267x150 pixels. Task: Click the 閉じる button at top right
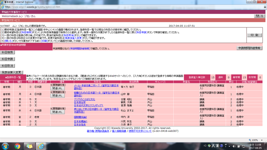pyautogui.click(x=260, y=16)
